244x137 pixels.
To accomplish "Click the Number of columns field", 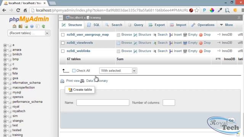I will click(169, 103).
